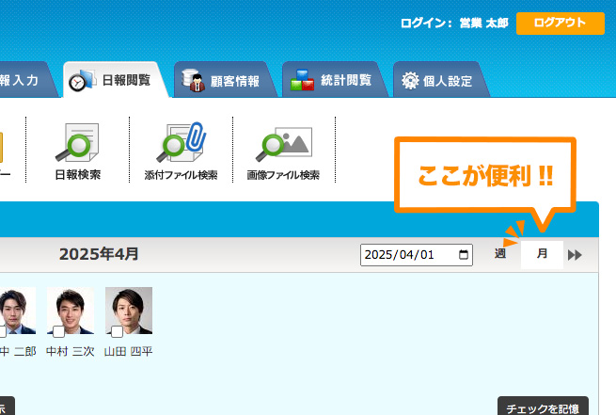Go to next period with double arrow
This screenshot has width=616, height=415.
(575, 255)
